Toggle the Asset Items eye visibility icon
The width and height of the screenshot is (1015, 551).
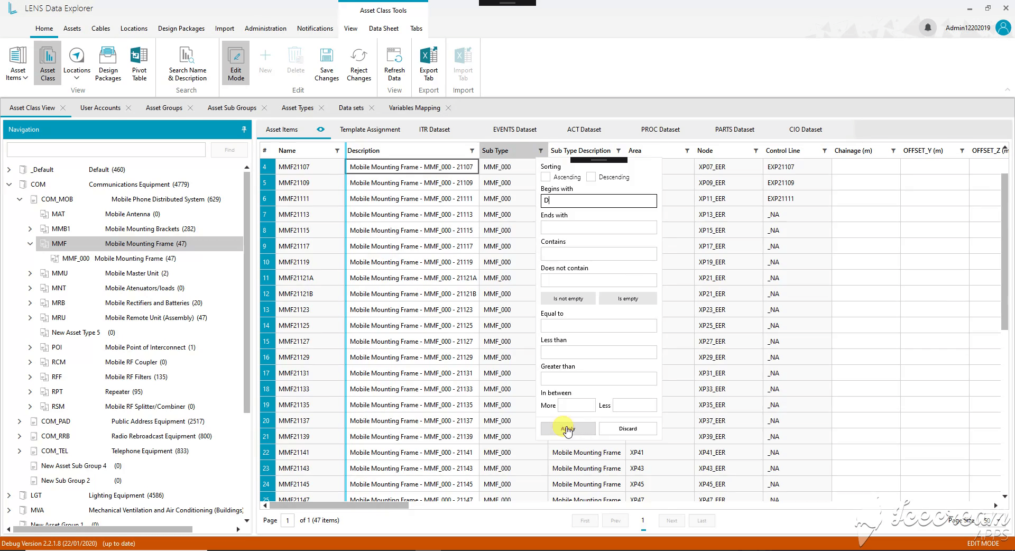click(x=320, y=130)
